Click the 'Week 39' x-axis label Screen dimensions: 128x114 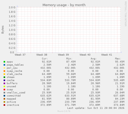click(63, 55)
